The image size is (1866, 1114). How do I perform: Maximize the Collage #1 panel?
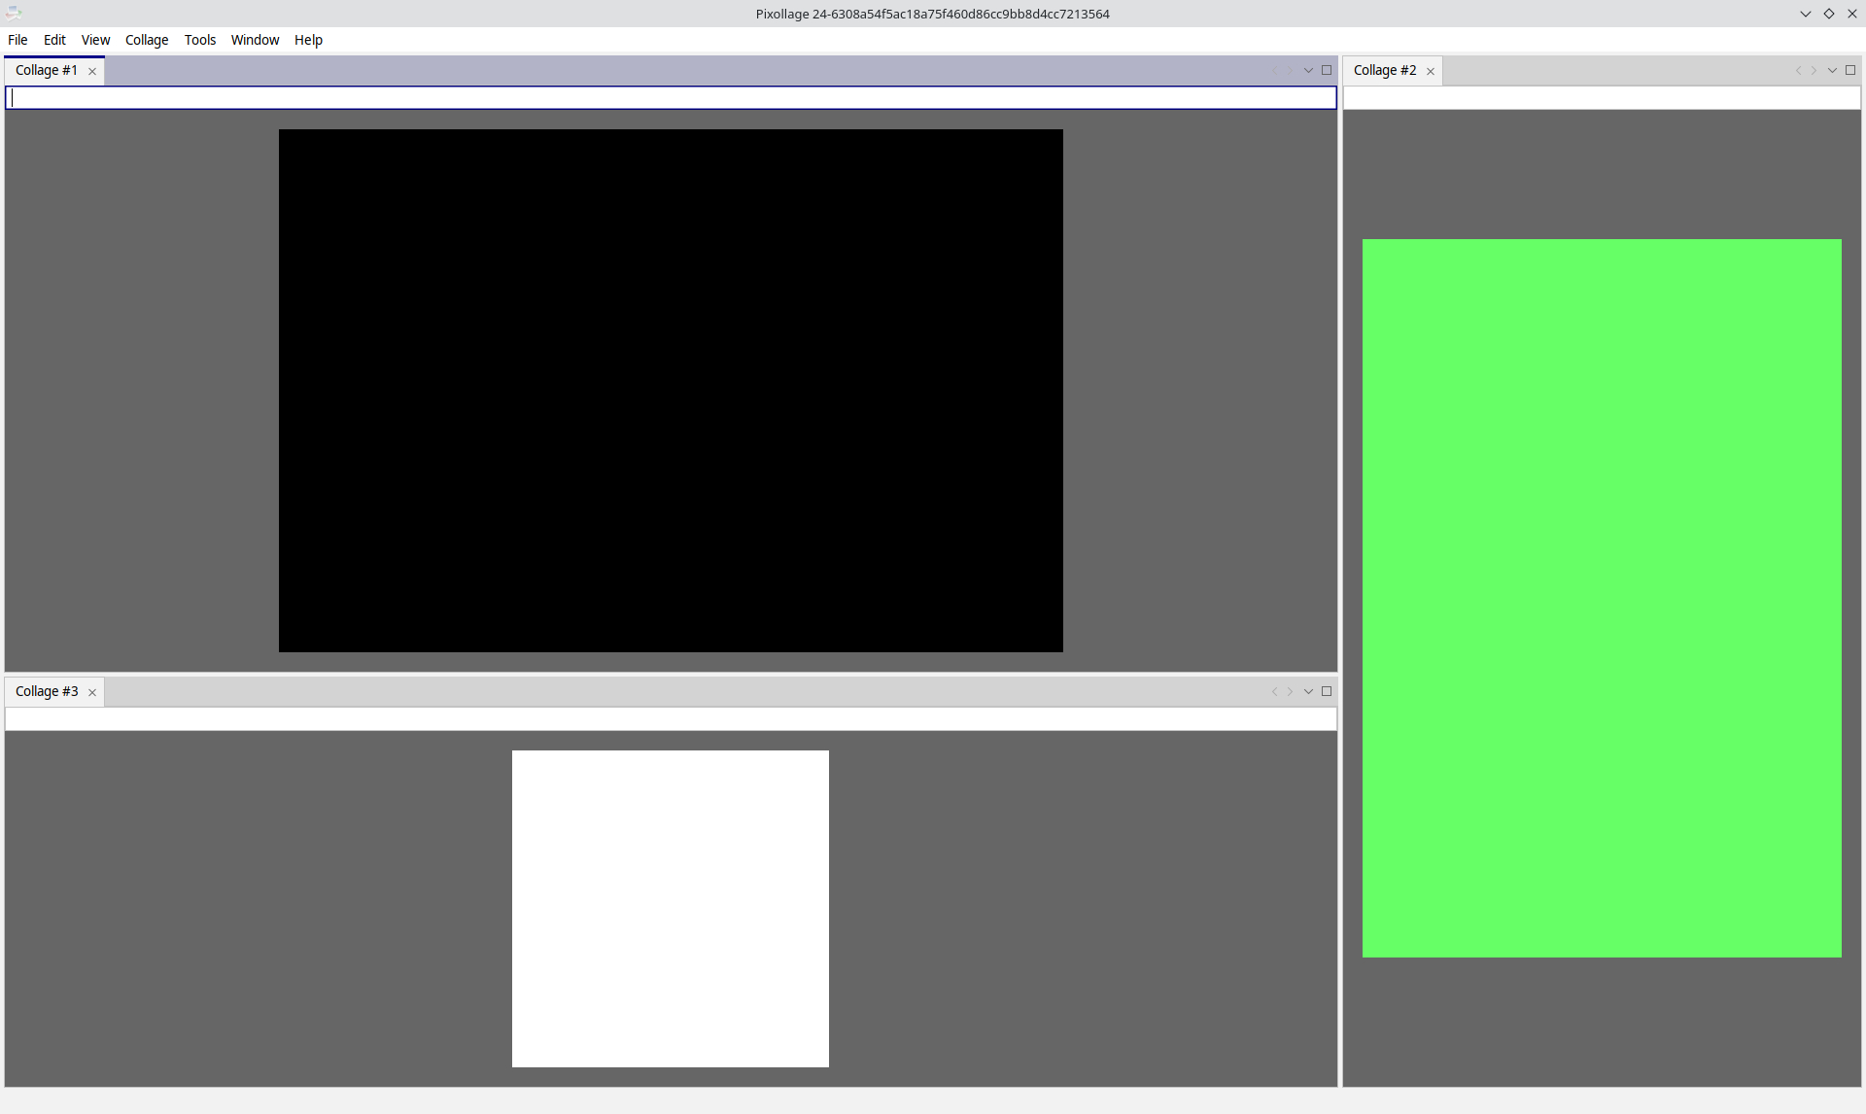(1327, 70)
